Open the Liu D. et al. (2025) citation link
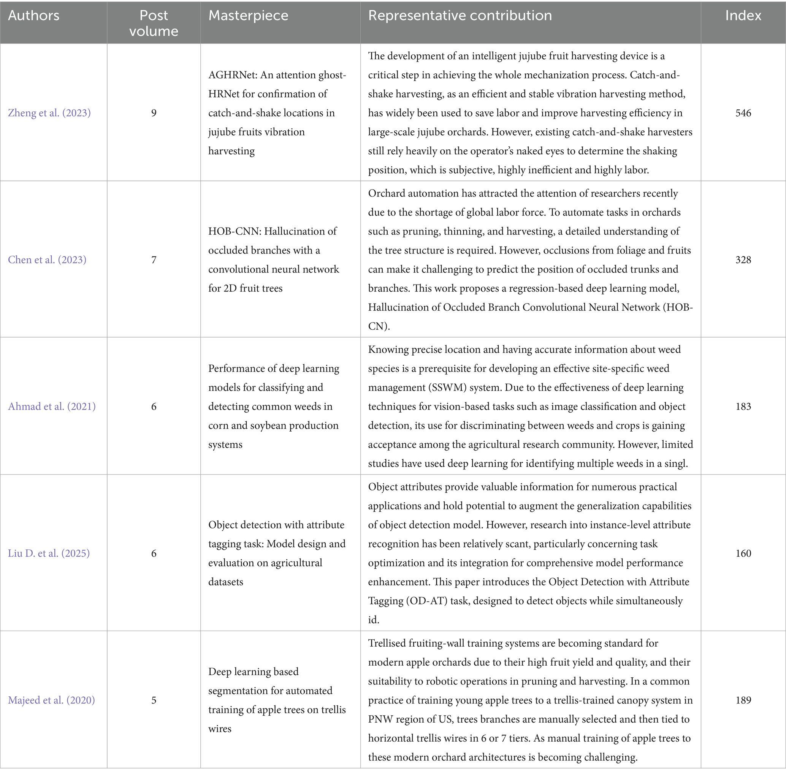This screenshot has height=775, width=786. (49, 553)
